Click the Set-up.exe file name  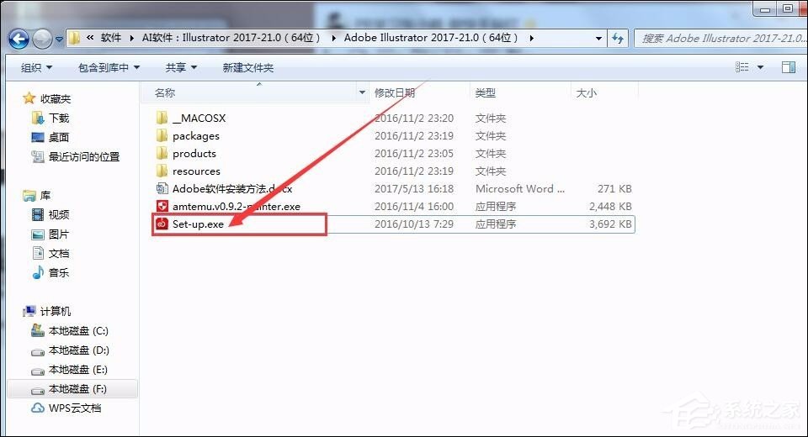(x=198, y=224)
